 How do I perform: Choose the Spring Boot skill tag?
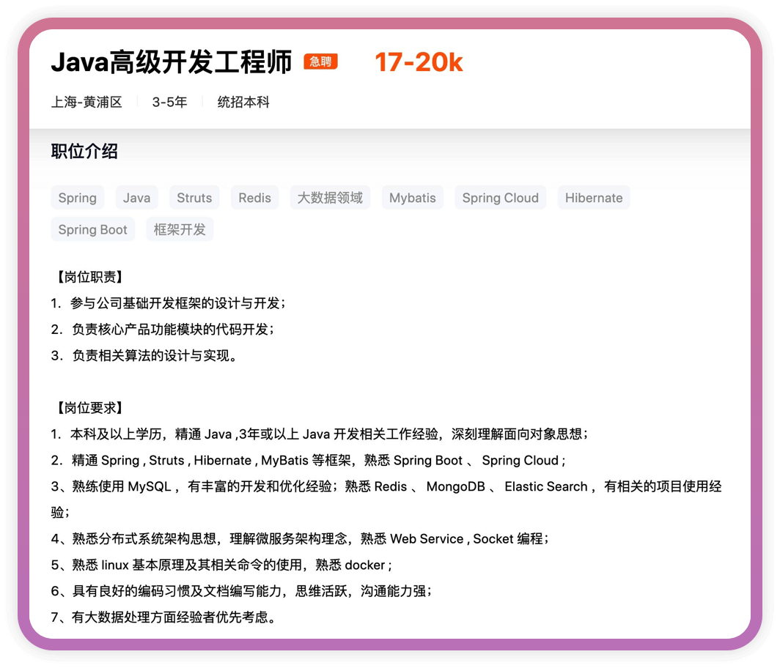(x=92, y=229)
